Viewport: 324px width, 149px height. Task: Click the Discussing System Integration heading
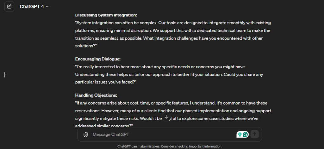(x=106, y=15)
